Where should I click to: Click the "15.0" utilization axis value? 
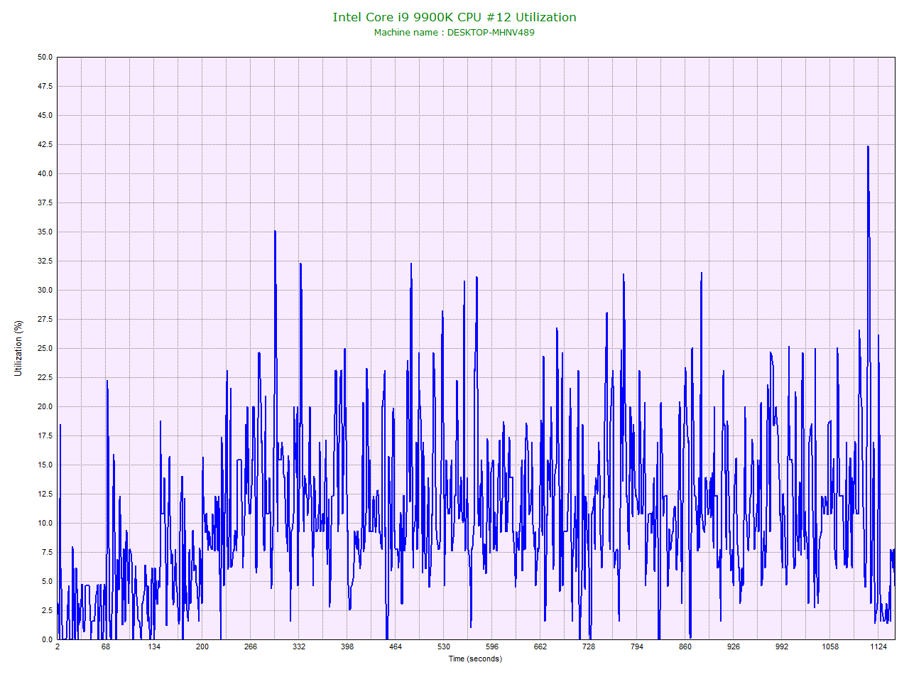[x=45, y=465]
